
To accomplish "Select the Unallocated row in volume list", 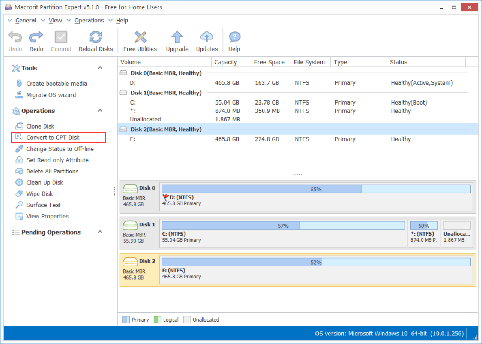I will (298, 119).
